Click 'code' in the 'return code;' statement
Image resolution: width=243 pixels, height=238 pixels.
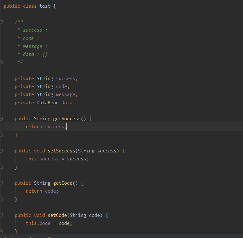[x=50, y=191]
